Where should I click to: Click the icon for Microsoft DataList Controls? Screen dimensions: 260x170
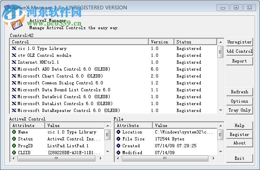[14, 103]
